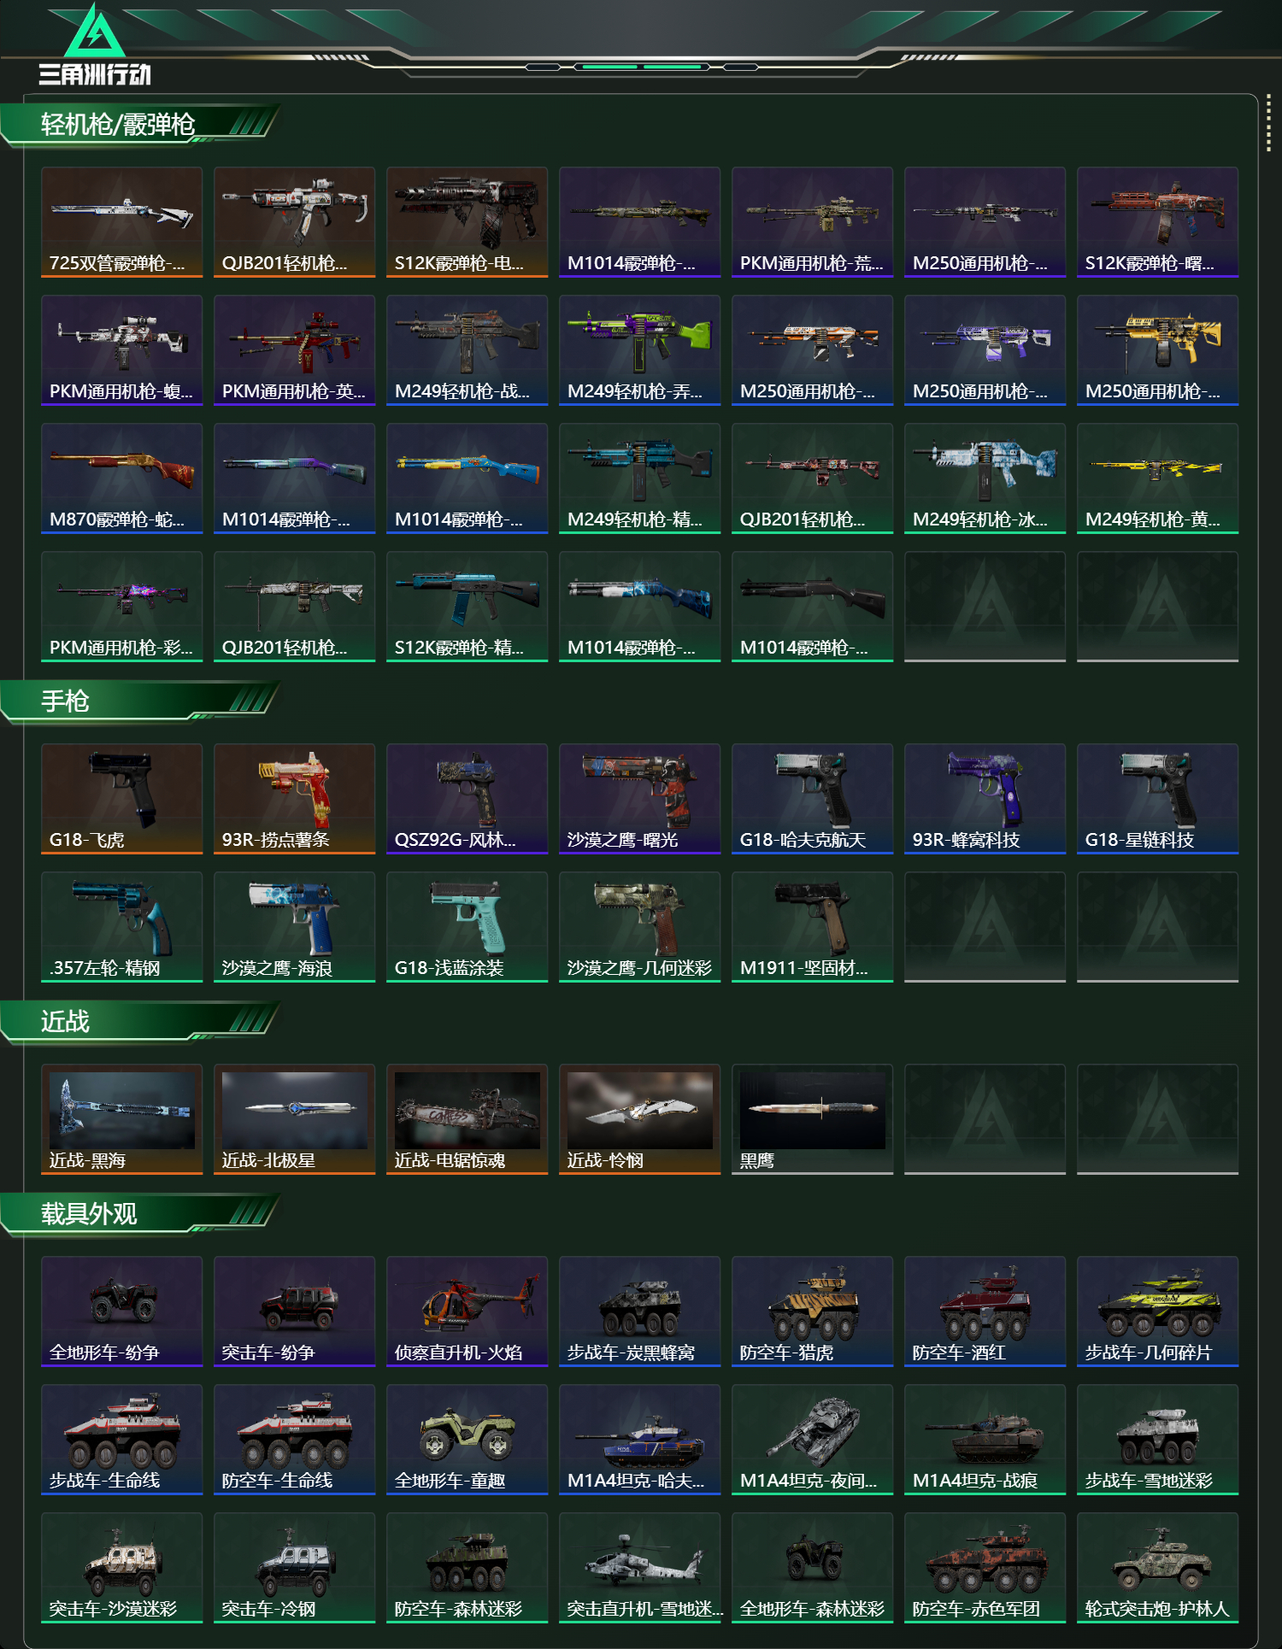Select the .357左轮-精钢 revolver skin
The height and width of the screenshot is (1649, 1282).
pyautogui.click(x=122, y=926)
